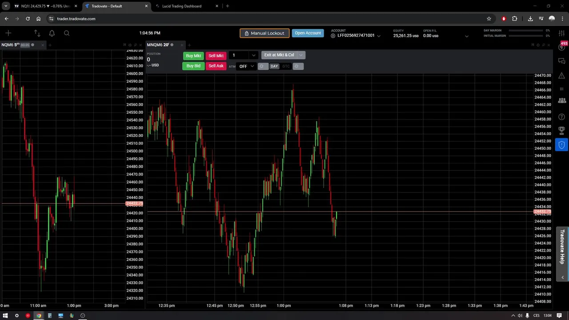
Task: Activate Manual Lockout button
Action: pos(264,33)
